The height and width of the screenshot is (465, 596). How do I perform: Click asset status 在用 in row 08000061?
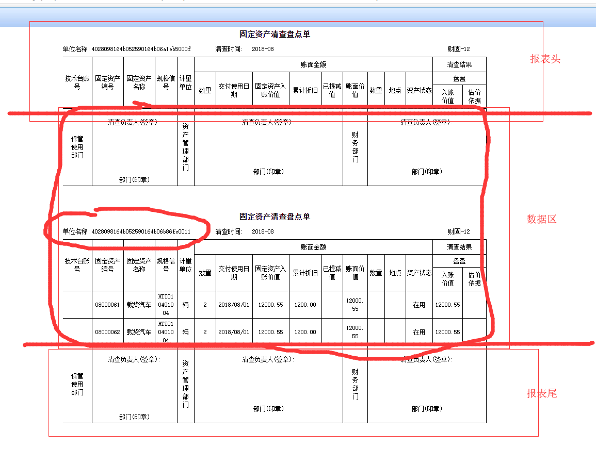419,305
